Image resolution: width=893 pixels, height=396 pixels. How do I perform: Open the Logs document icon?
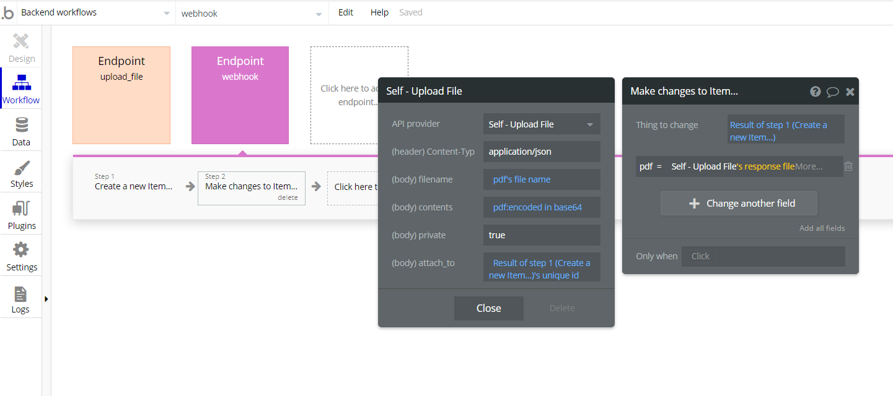click(x=20, y=293)
